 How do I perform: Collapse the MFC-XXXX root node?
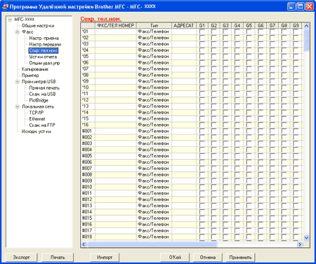(10, 20)
